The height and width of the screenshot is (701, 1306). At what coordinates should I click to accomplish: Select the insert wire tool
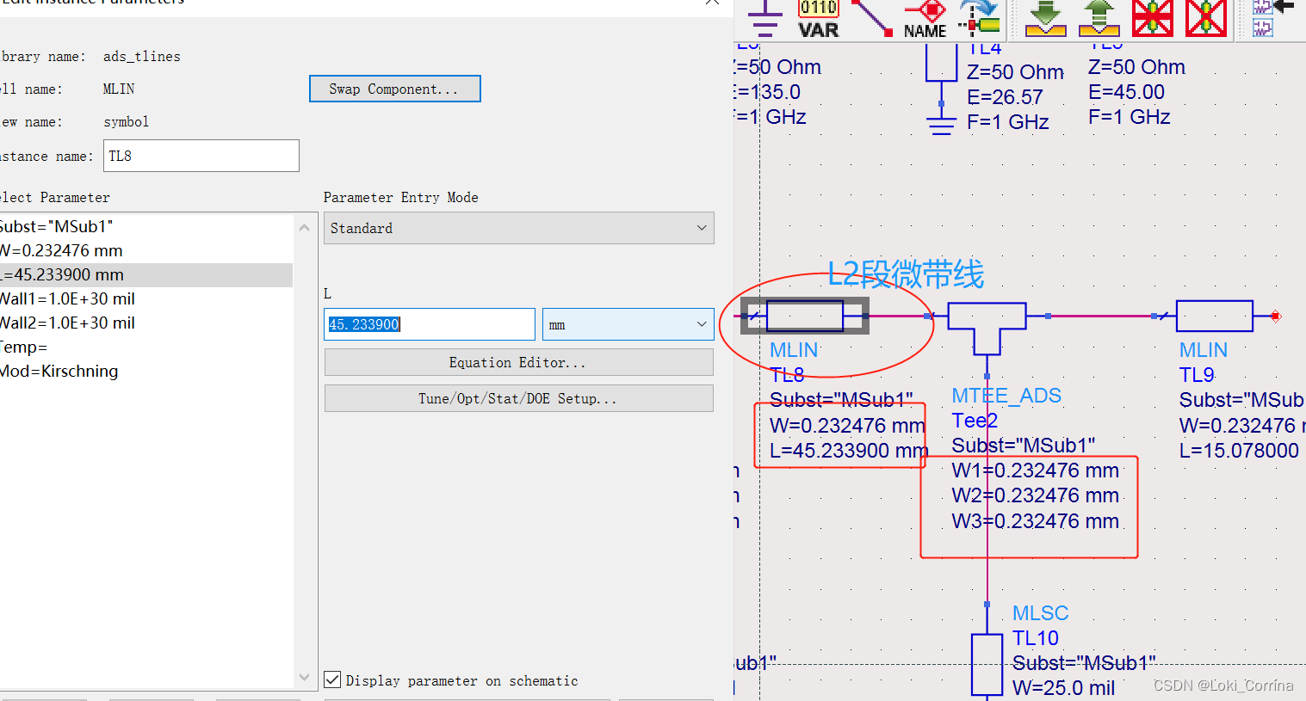coord(871,17)
